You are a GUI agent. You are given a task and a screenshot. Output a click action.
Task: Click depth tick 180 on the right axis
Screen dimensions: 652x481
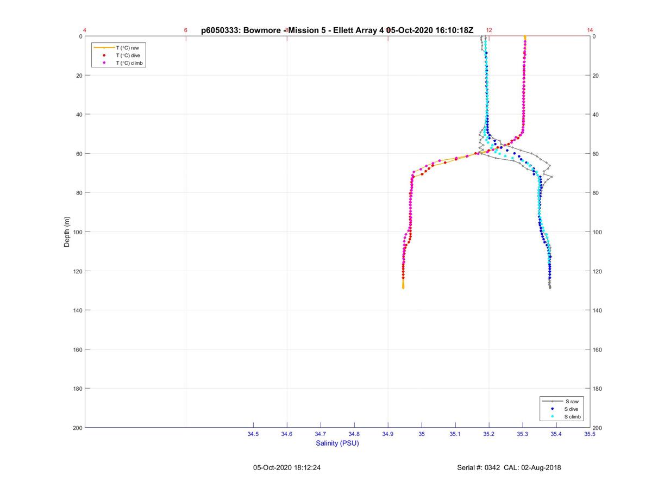tap(598, 389)
